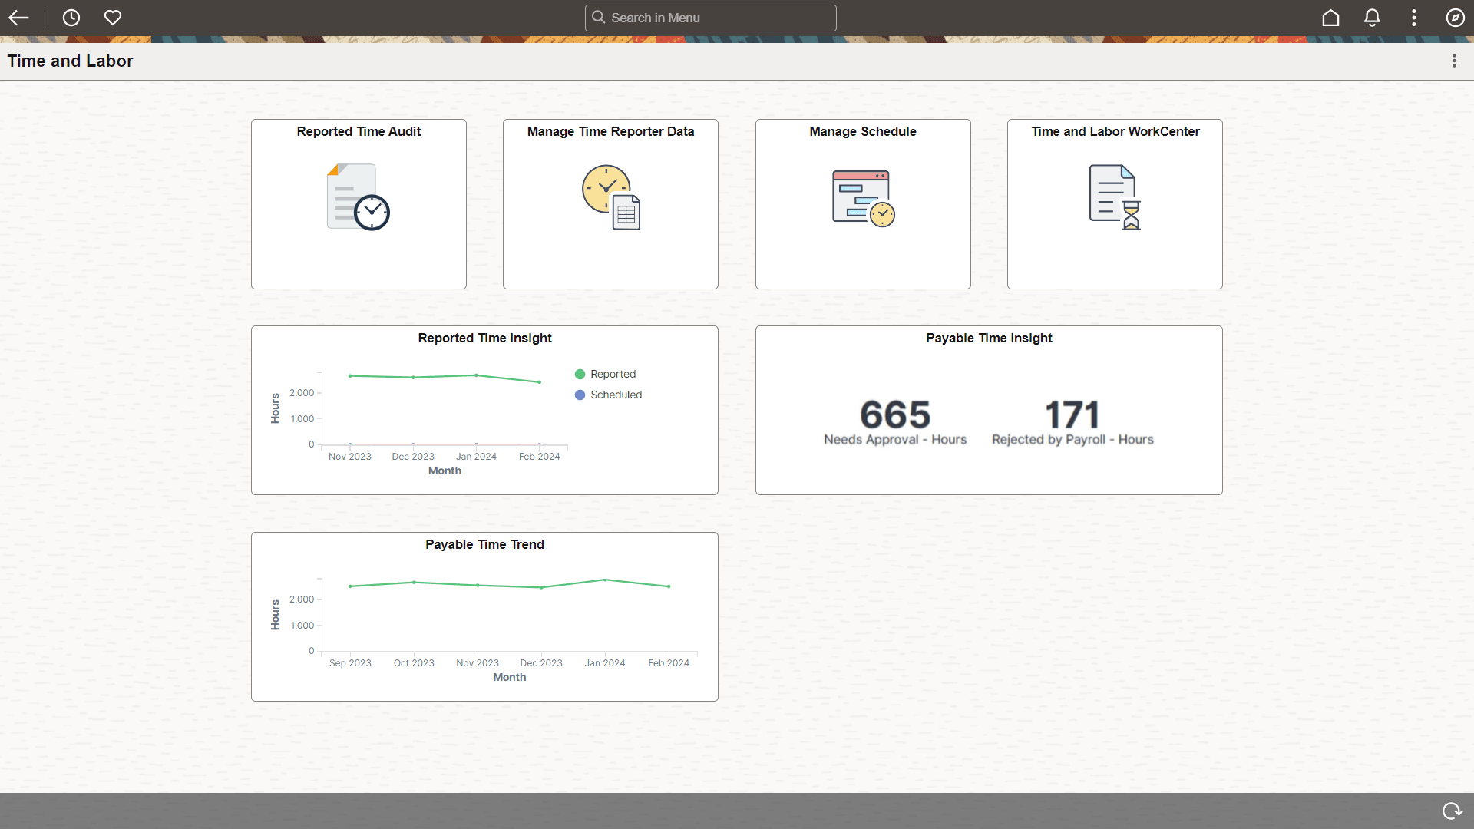Click the back arrow icon
Image resolution: width=1474 pixels, height=829 pixels.
[18, 18]
